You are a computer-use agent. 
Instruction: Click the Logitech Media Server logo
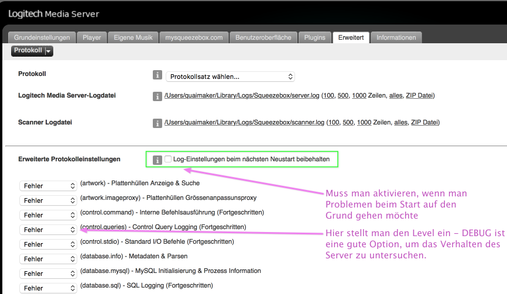(54, 14)
